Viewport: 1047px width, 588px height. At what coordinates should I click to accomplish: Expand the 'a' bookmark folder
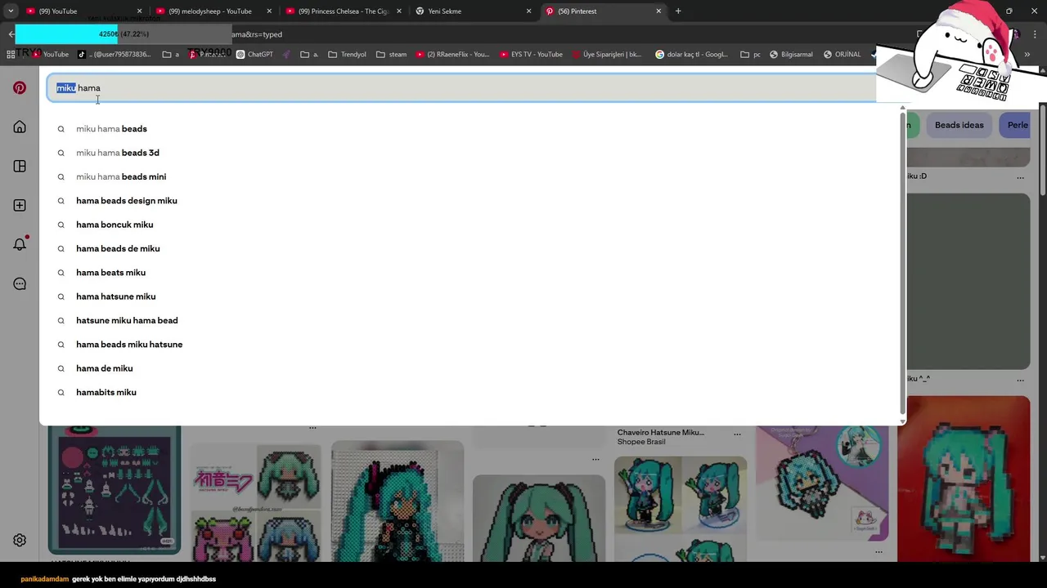[171, 54]
